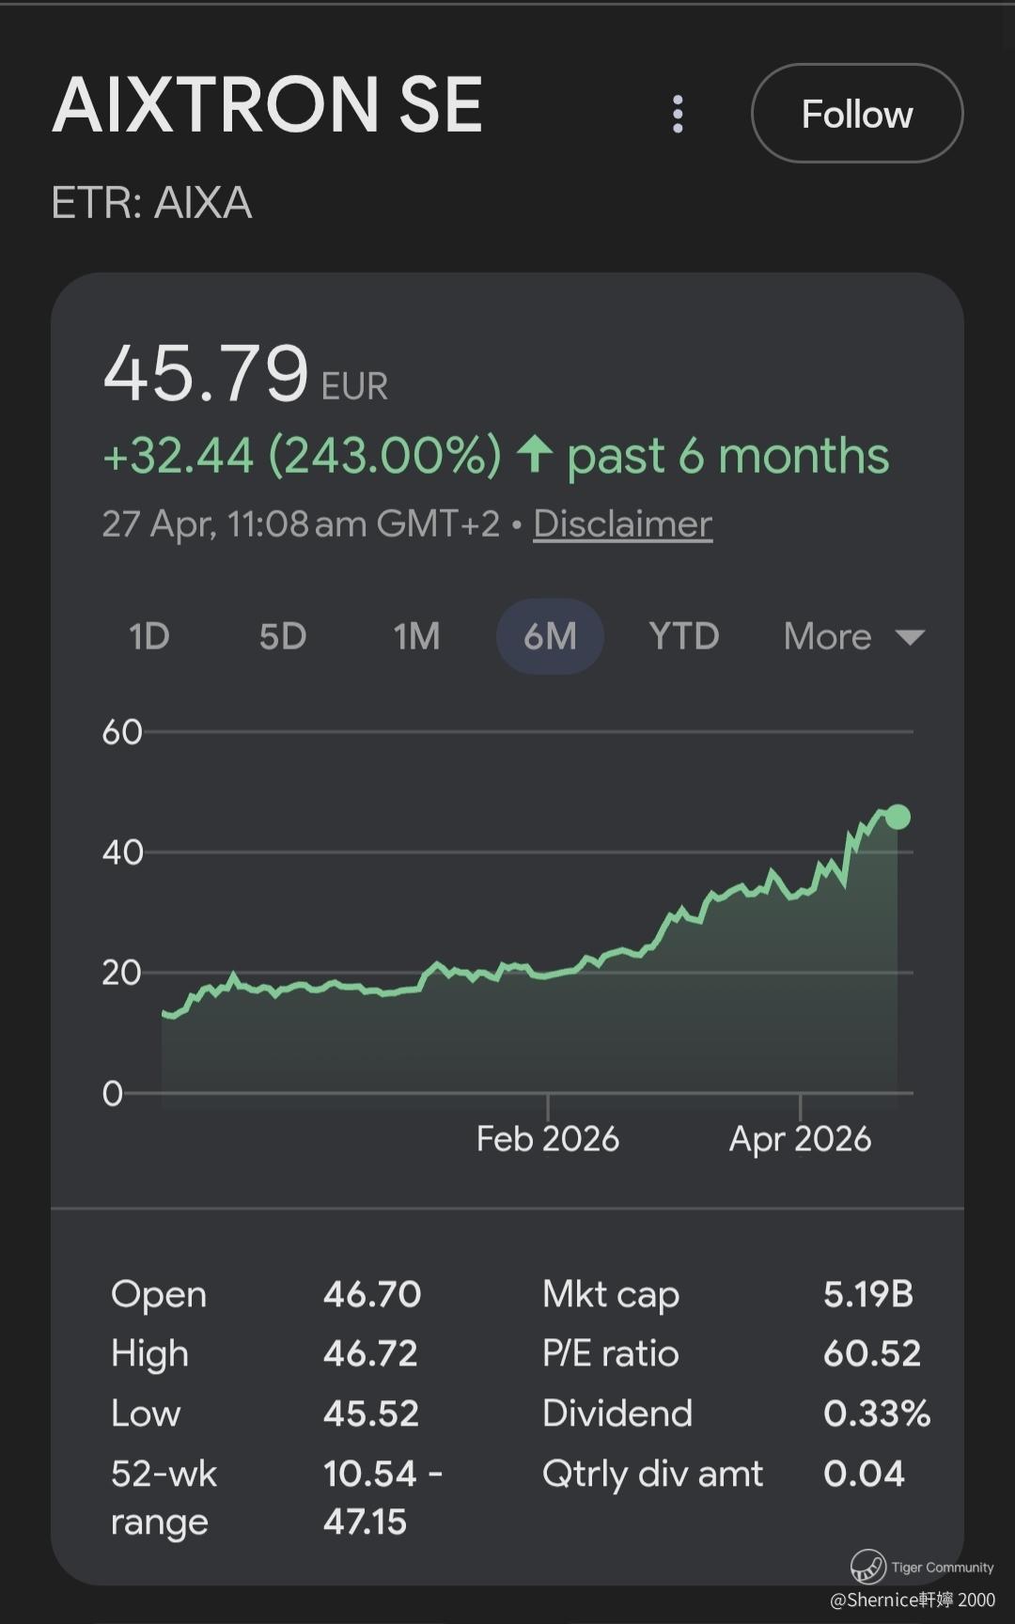The width and height of the screenshot is (1015, 1624).
Task: Follow the AIXTRON SE stock
Action: point(856,114)
